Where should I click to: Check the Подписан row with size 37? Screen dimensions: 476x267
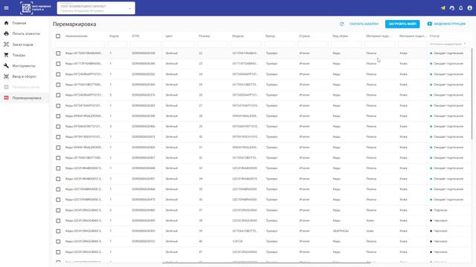pyautogui.click(x=58, y=210)
